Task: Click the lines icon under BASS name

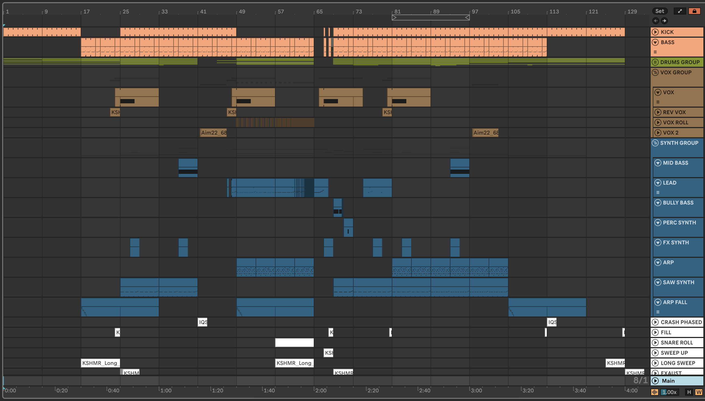Action: tap(655, 52)
